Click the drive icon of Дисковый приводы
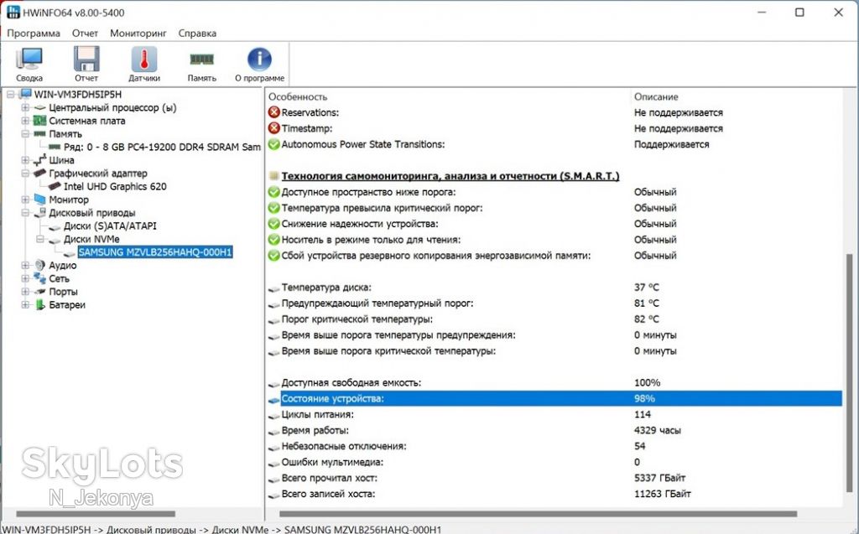Screen dimensions: 859x534 click(39, 212)
